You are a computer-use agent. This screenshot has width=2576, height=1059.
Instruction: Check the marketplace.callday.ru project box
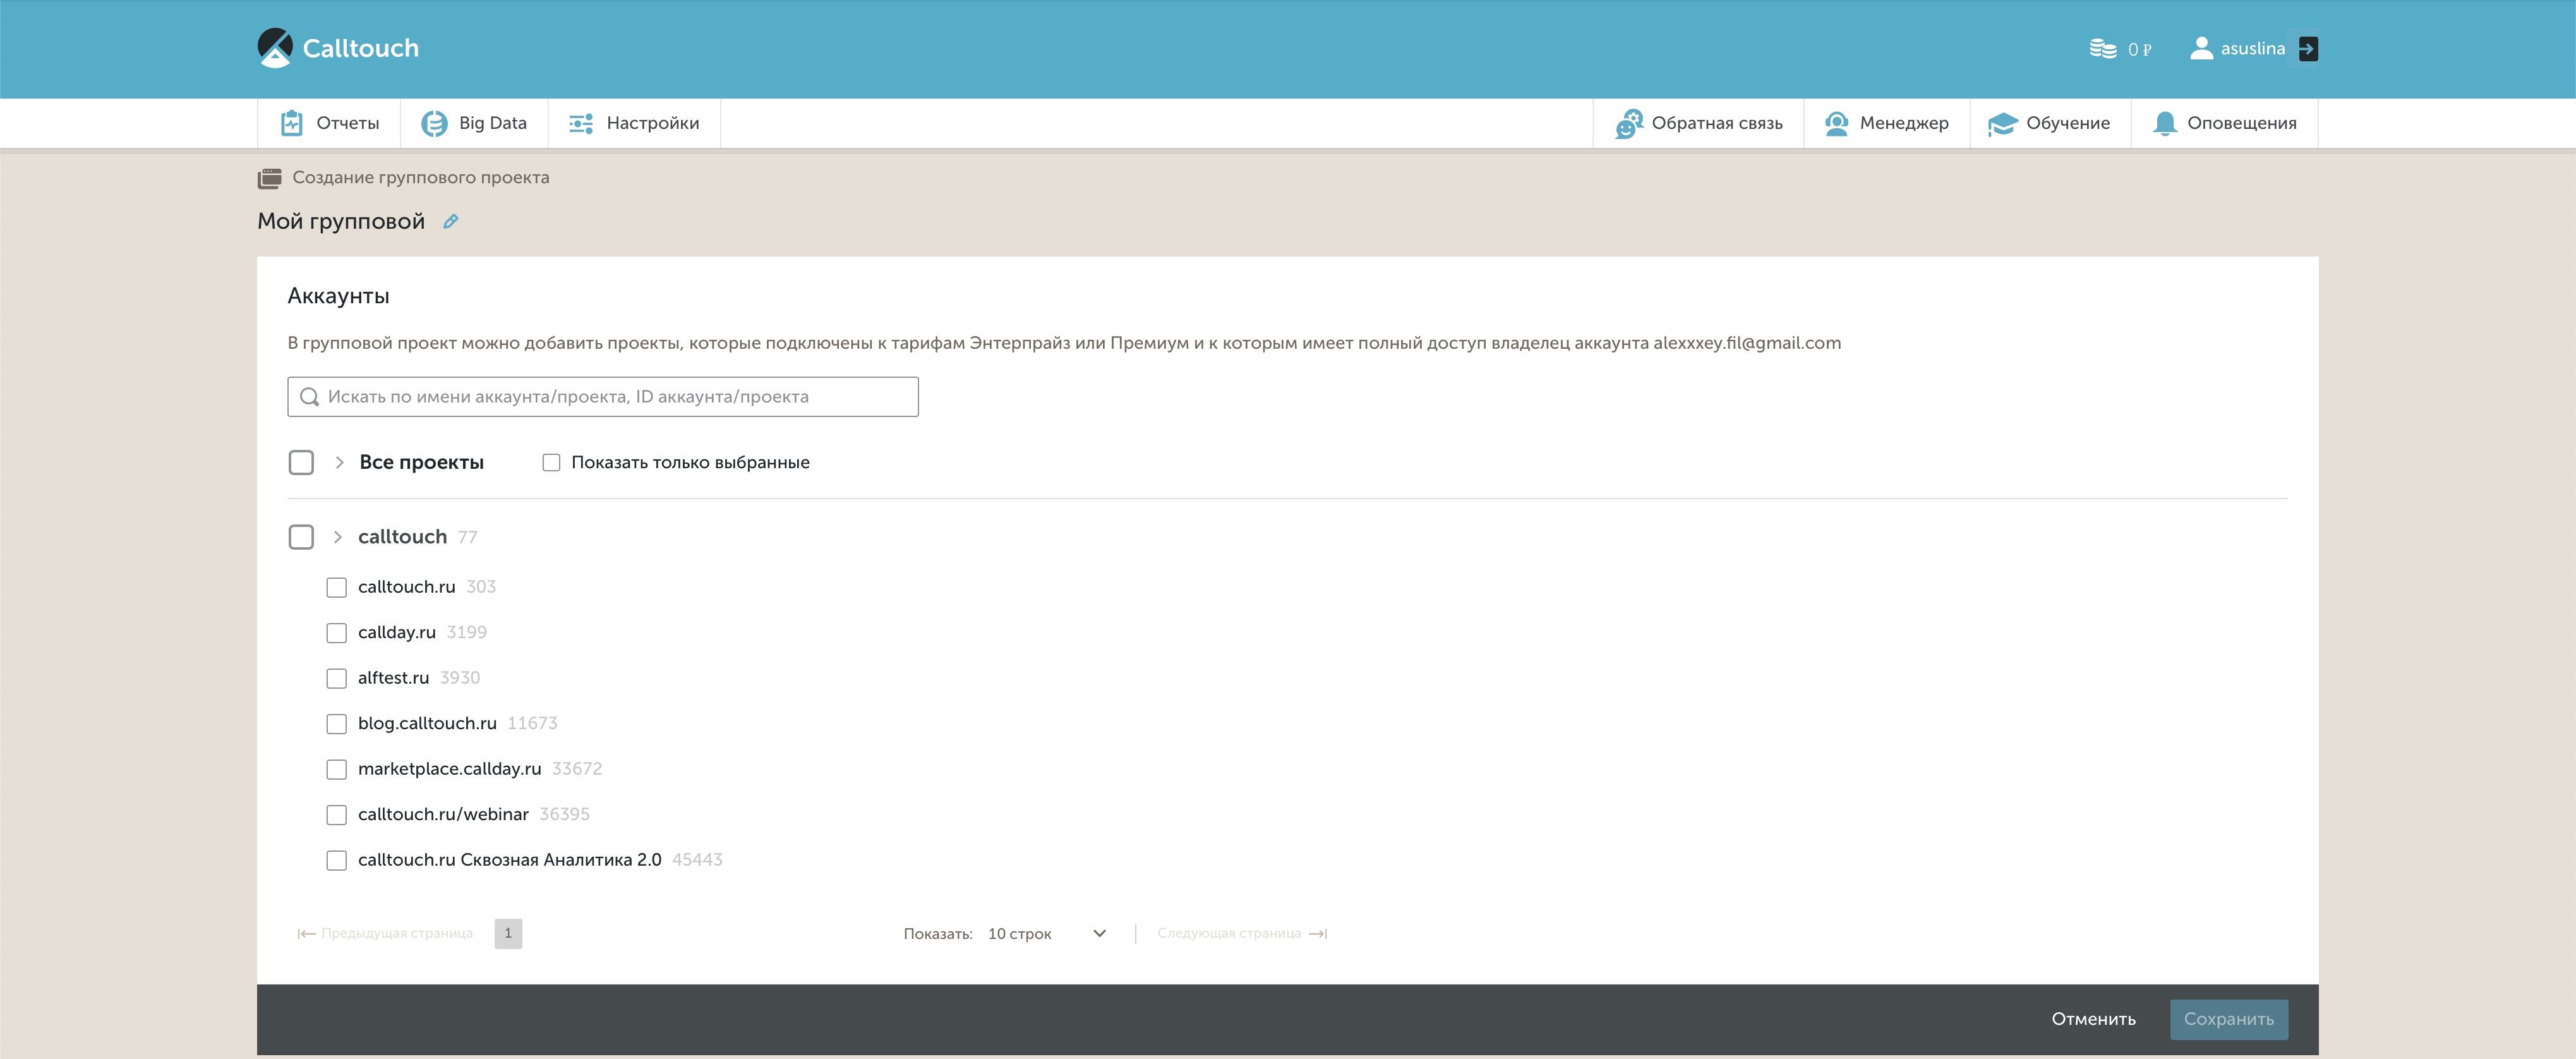click(337, 769)
